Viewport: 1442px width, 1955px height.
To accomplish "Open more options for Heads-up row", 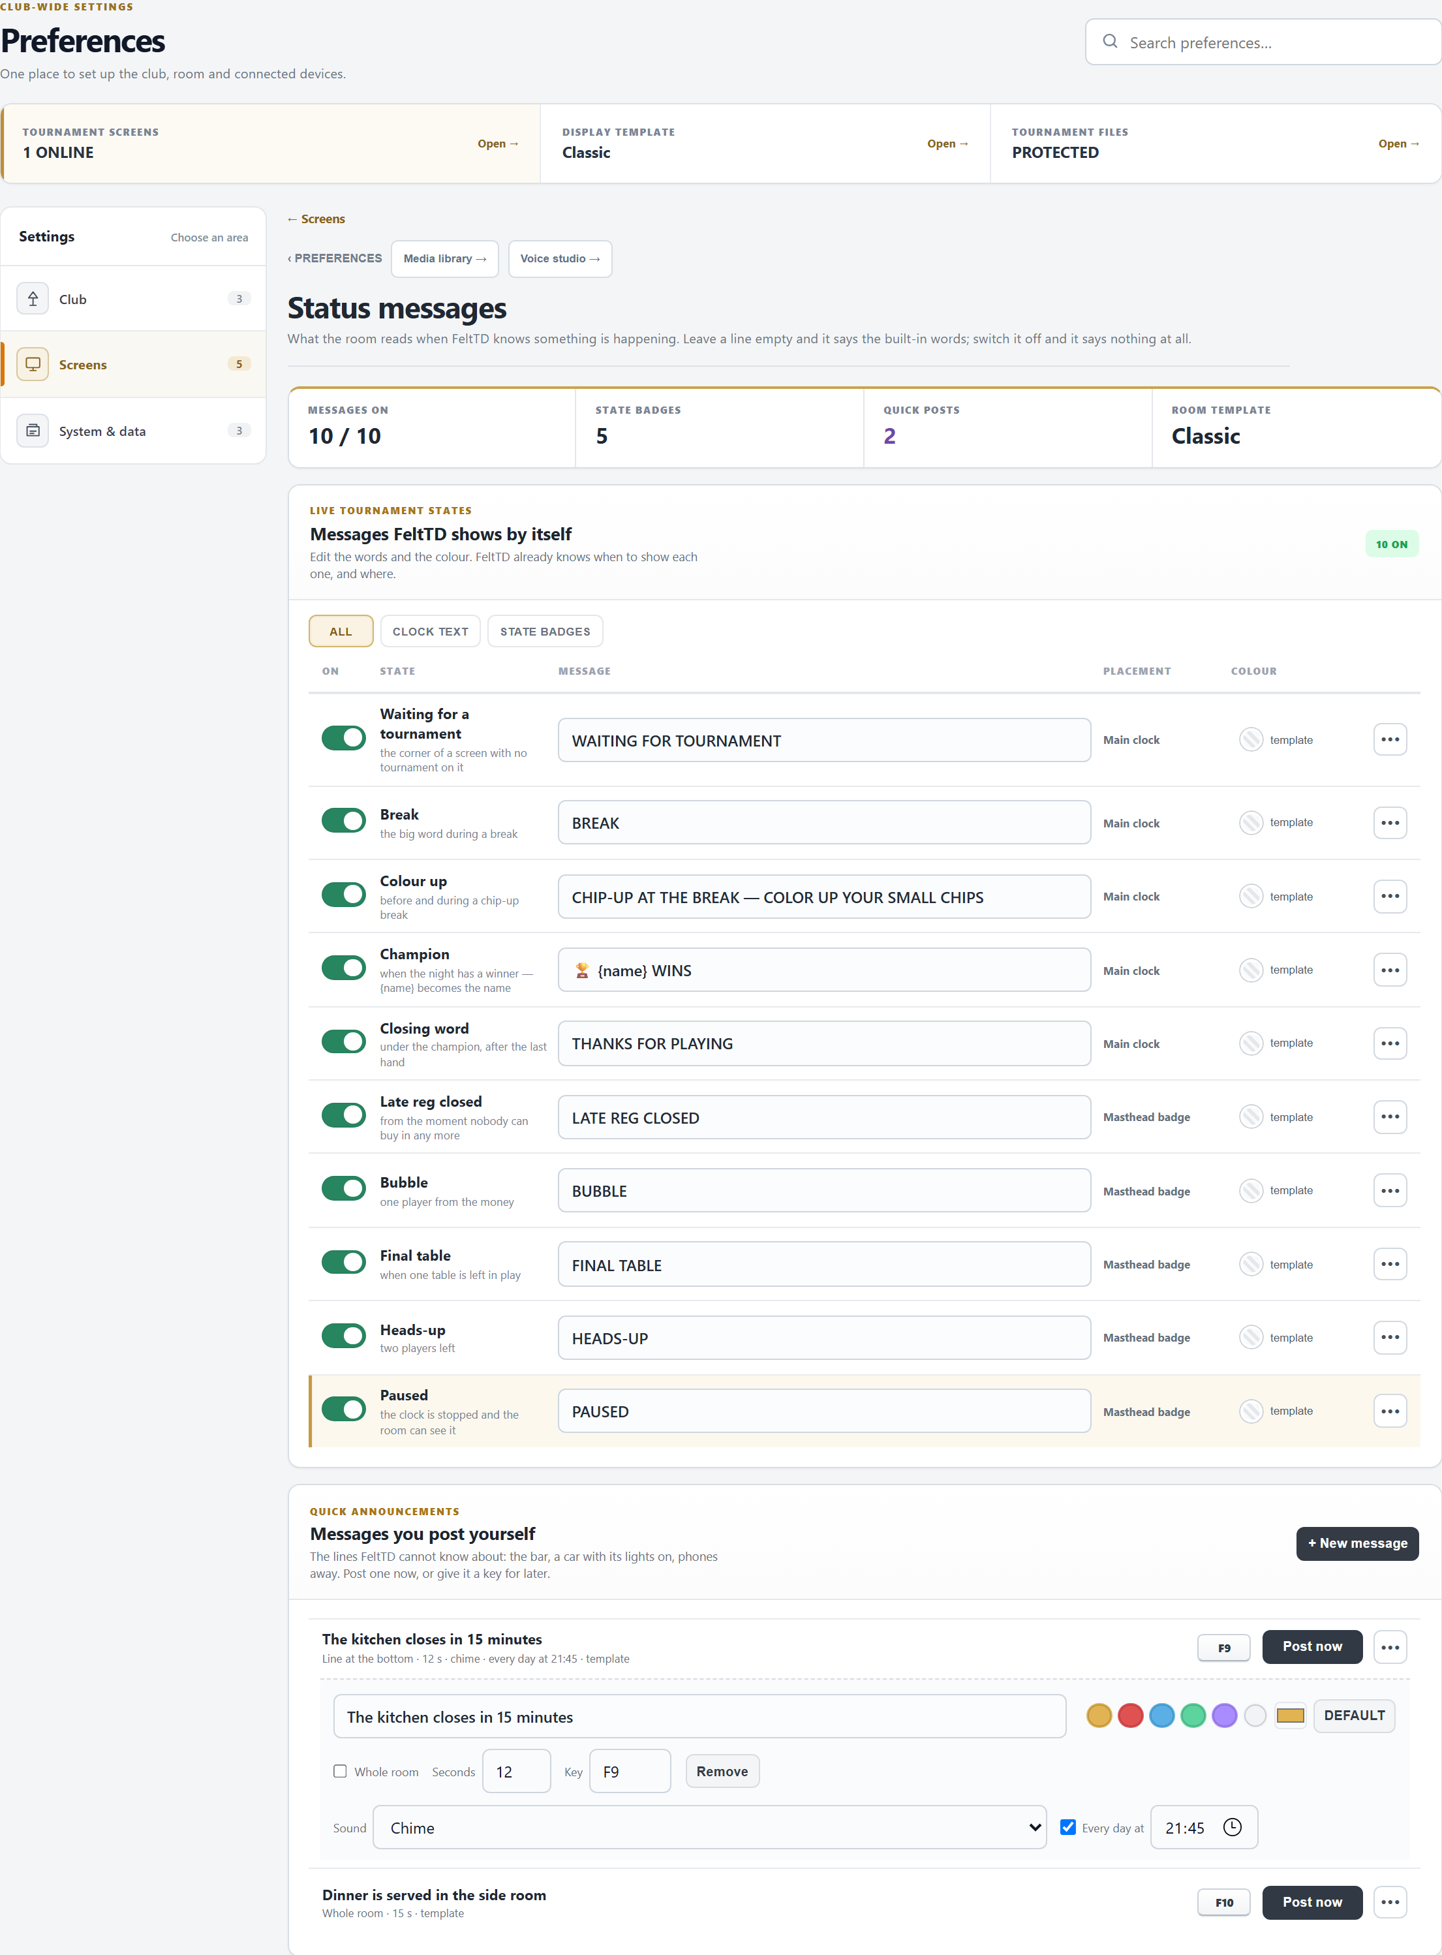I will click(1390, 1337).
